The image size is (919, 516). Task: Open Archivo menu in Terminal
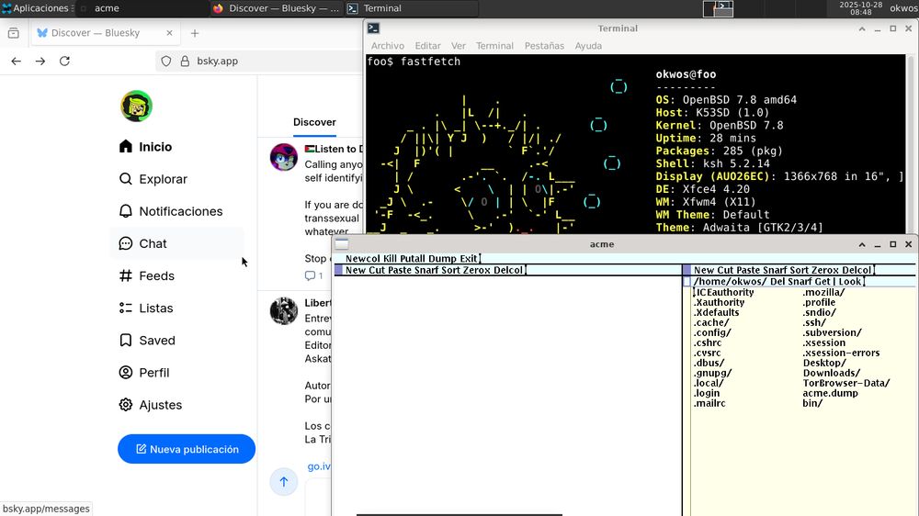click(x=388, y=46)
